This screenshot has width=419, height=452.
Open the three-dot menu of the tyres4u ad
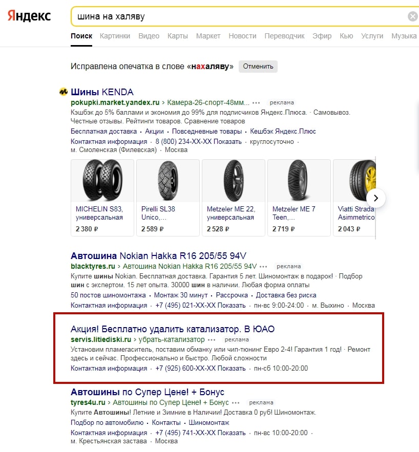236,402
